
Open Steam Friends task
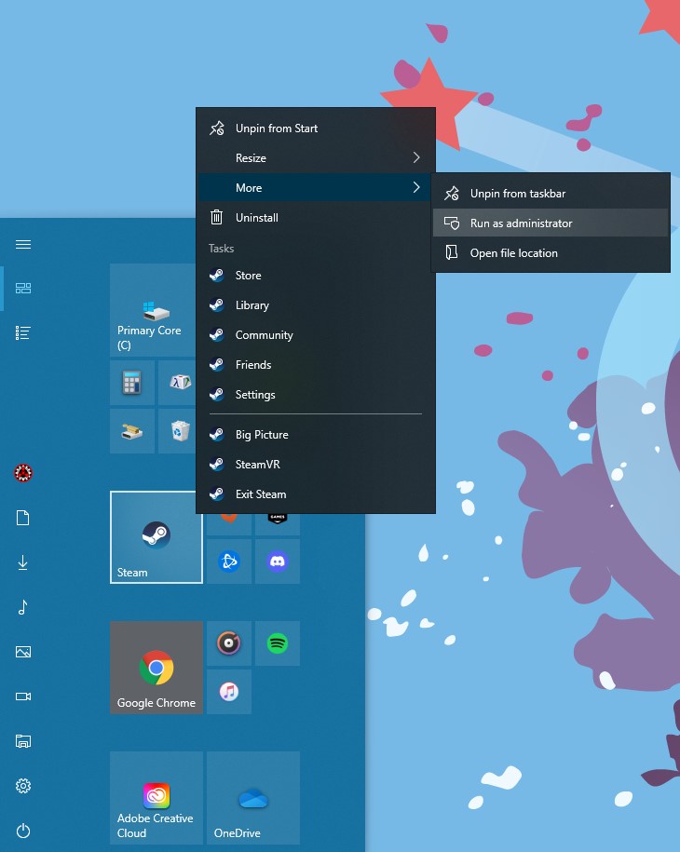pyautogui.click(x=316, y=365)
